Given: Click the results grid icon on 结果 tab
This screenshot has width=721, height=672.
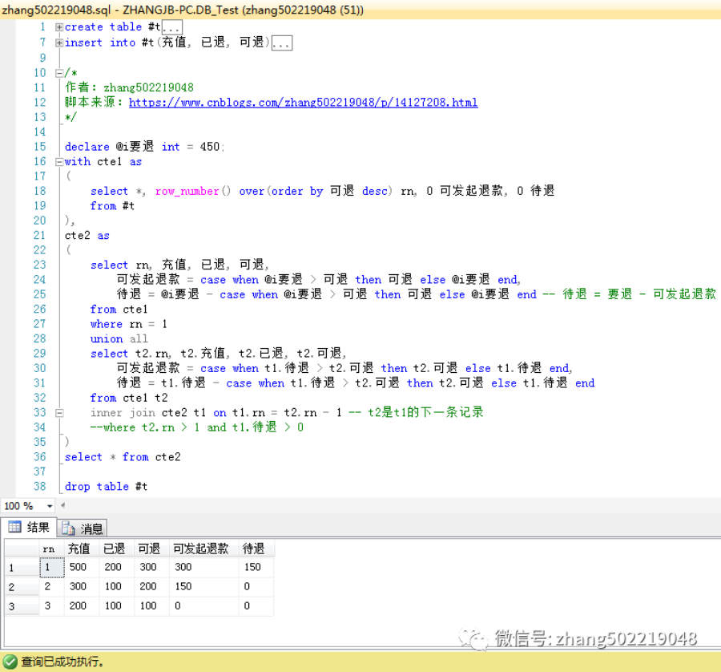Looking at the screenshot, I should 14,528.
